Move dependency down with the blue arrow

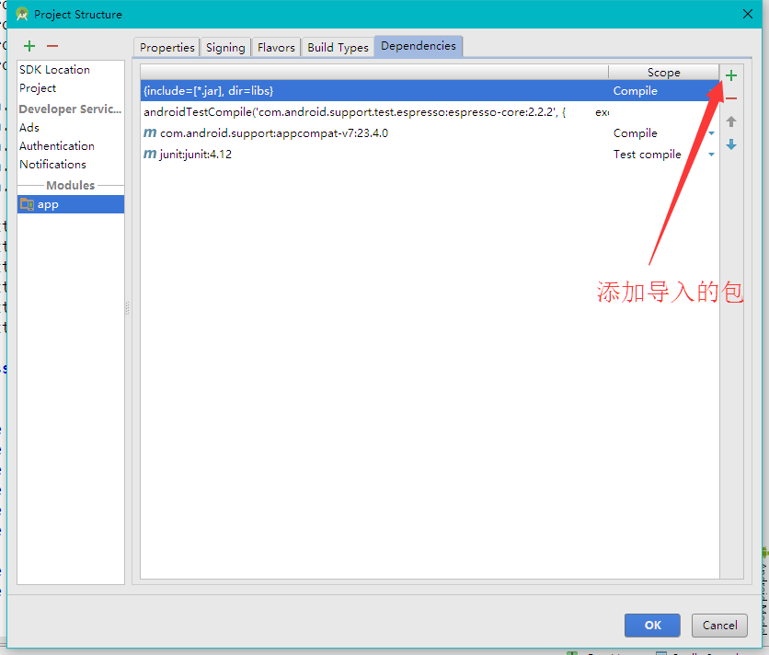pos(731,144)
